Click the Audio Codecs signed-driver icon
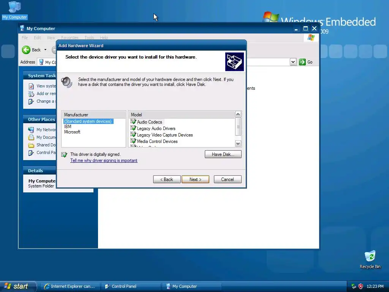389x292 pixels. pos(133,122)
